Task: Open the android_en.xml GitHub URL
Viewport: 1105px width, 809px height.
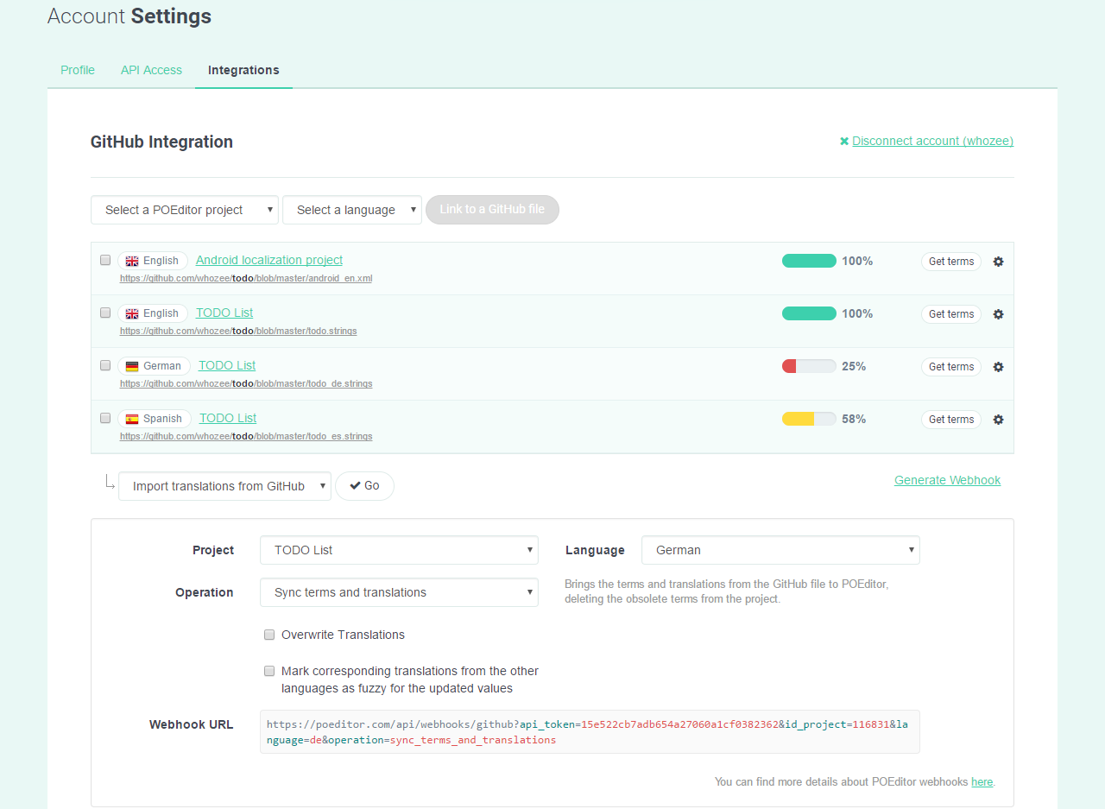Action: 246,279
